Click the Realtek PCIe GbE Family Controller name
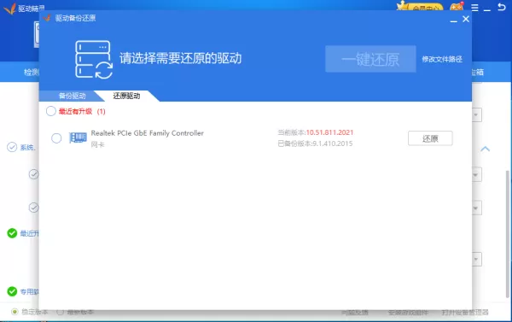512x322 pixels. (x=148, y=133)
